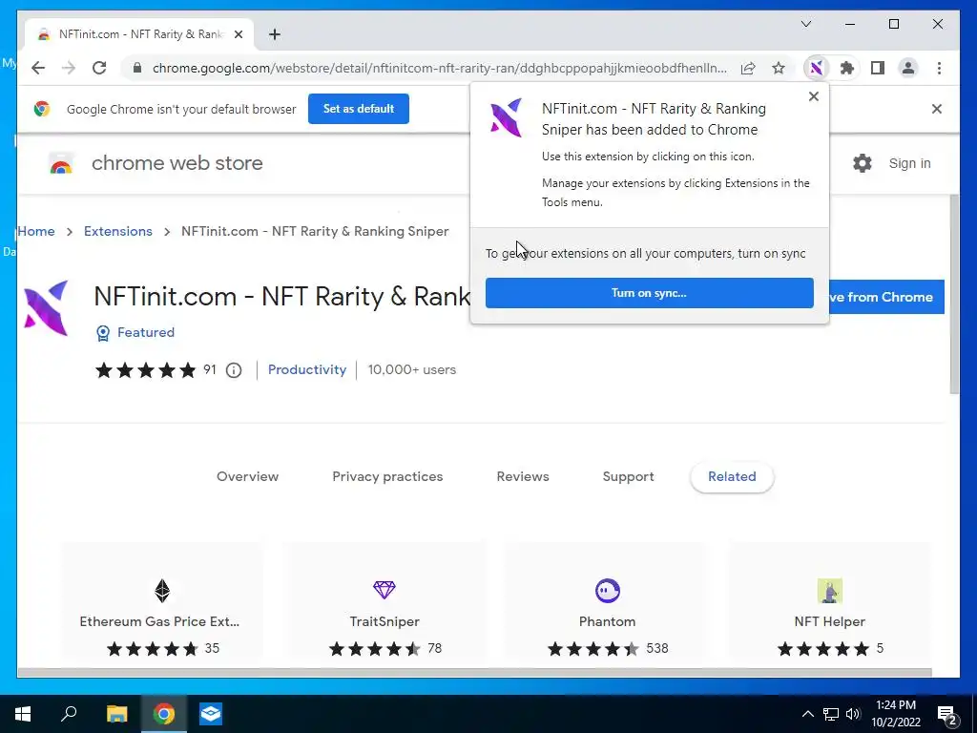977x733 pixels.
Task: Click the Turn on sync button
Action: 649,293
